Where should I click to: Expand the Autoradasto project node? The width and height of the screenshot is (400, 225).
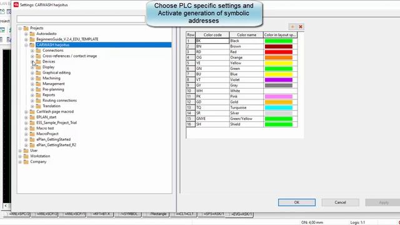coord(26,34)
